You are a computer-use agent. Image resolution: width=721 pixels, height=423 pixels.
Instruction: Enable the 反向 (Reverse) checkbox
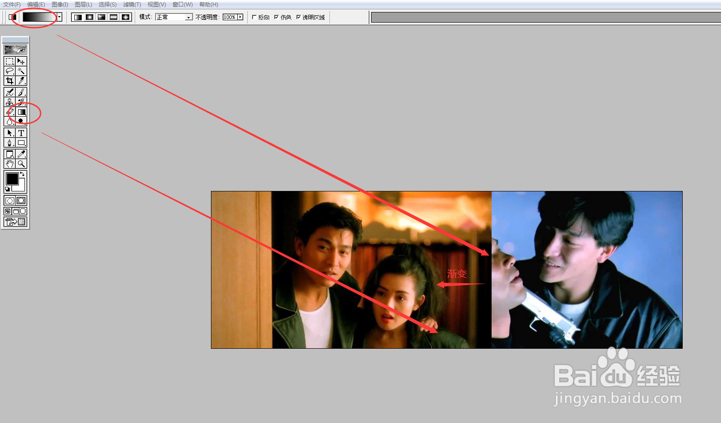pyautogui.click(x=254, y=17)
